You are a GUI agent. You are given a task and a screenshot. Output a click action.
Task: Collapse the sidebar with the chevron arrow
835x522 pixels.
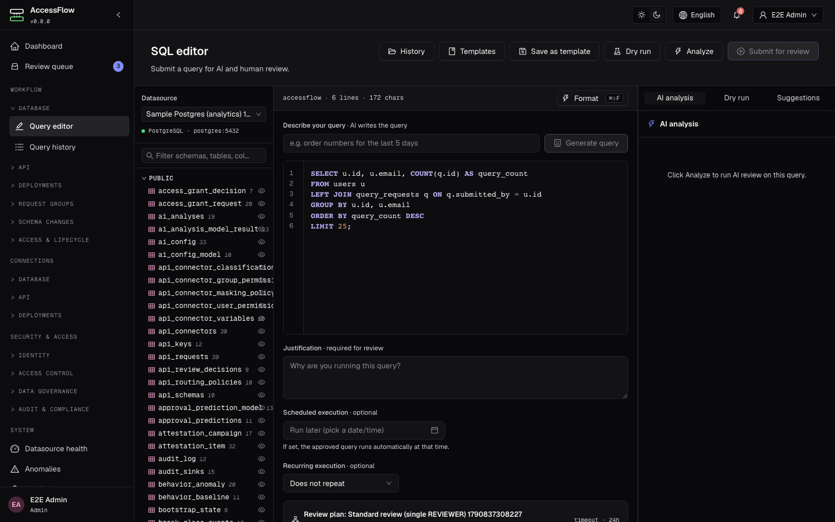(x=118, y=15)
